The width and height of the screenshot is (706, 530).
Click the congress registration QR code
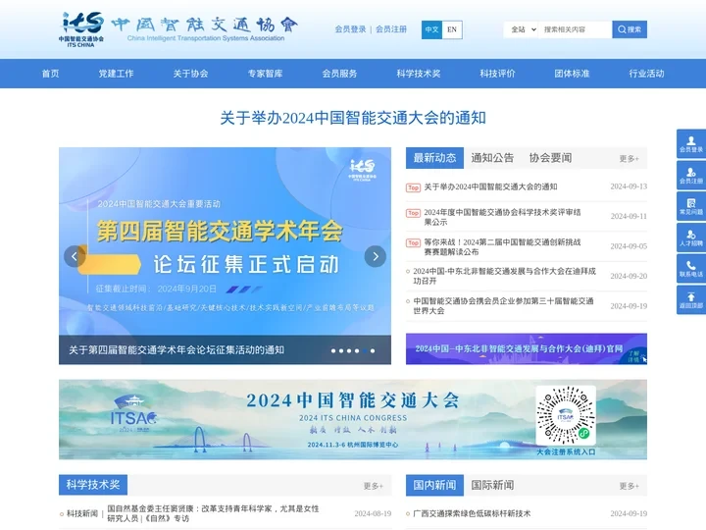click(x=566, y=415)
